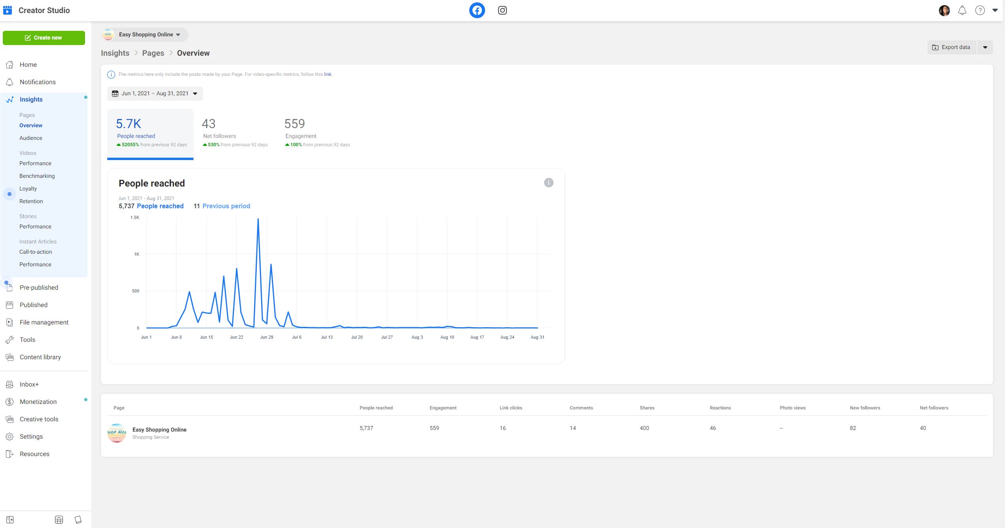Viewport: 1005px width, 528px height.
Task: Open Notifications in the sidebar
Action: 38,82
